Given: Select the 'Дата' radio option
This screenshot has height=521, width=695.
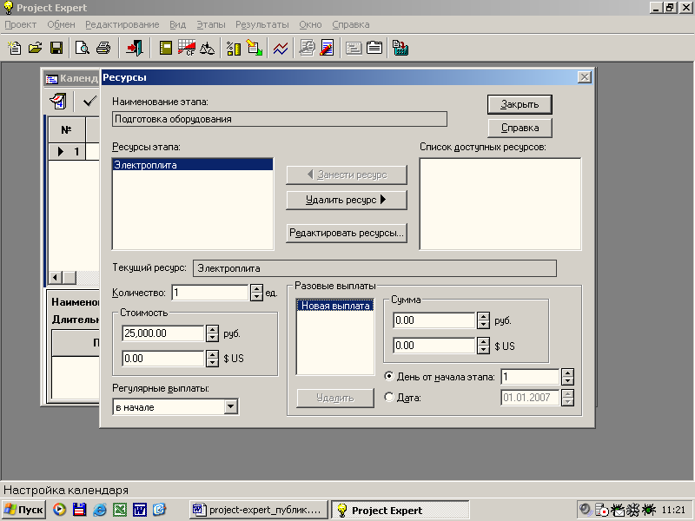Looking at the screenshot, I should (389, 397).
